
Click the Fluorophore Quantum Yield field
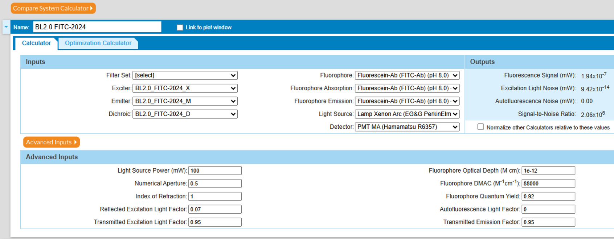click(548, 196)
